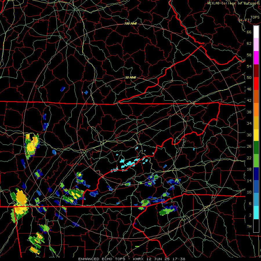Click the TH label on the scale
This screenshot has width=261, height=261.
pyautogui.click(x=249, y=226)
